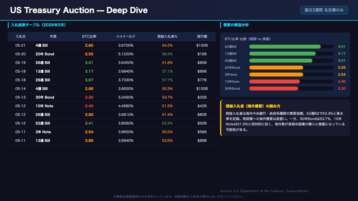Click the 52週Bill green progress bar

[285, 47]
